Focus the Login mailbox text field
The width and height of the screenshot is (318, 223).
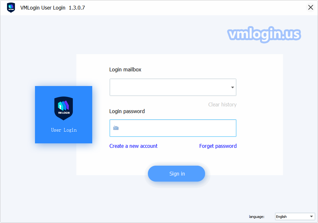tap(173, 87)
